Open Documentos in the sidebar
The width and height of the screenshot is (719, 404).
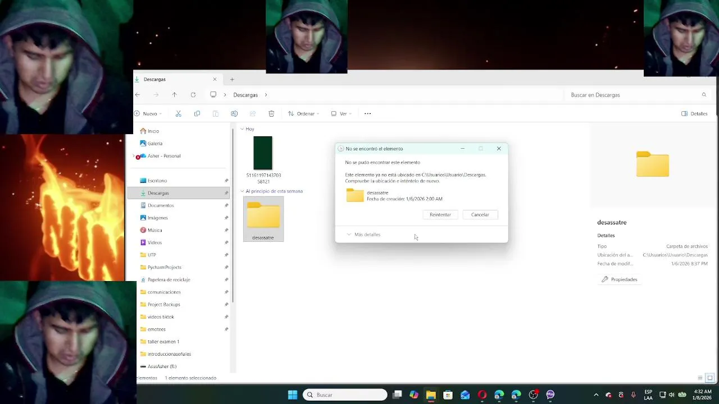[161, 205]
